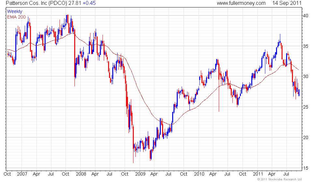Image resolution: width=319 pixels, height=182 pixels.
Task: Select the price value 27.81
Action: pyautogui.click(x=75, y=3)
